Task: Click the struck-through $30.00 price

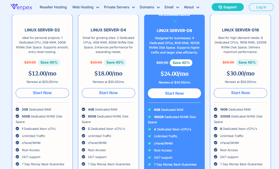Action: pyautogui.click(x=96, y=62)
